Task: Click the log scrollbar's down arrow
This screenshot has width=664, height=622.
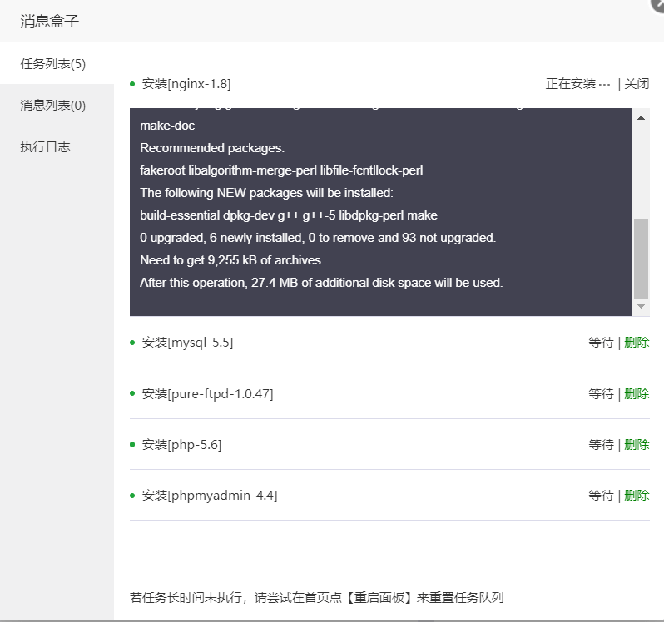Action: point(641,307)
